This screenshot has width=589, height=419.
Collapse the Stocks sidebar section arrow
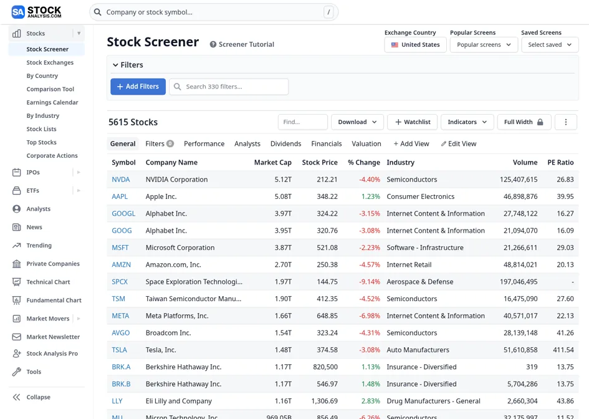coord(79,34)
